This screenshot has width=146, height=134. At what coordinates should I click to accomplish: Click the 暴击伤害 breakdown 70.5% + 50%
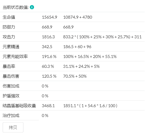pos(75,76)
